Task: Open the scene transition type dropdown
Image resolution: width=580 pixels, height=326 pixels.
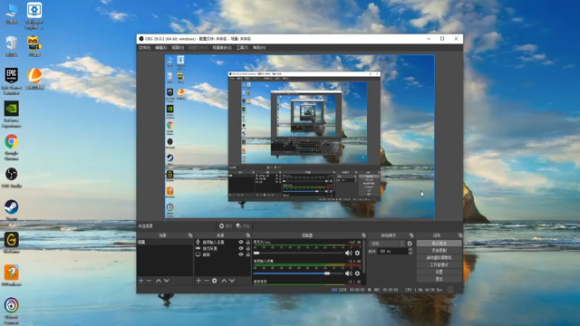Action: click(387, 244)
